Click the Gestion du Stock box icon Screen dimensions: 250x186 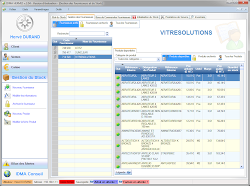[6, 77]
